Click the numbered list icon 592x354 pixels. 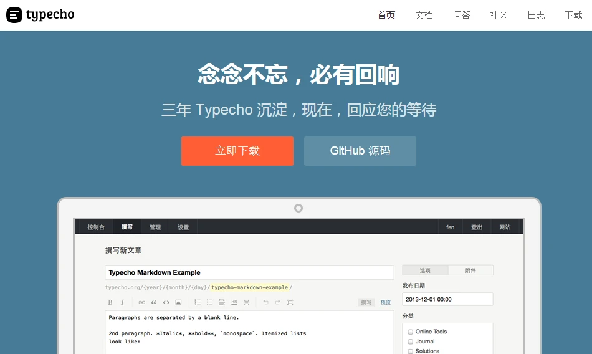tap(197, 302)
